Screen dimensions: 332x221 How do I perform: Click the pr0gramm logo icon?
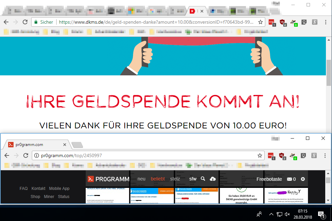[91, 179]
